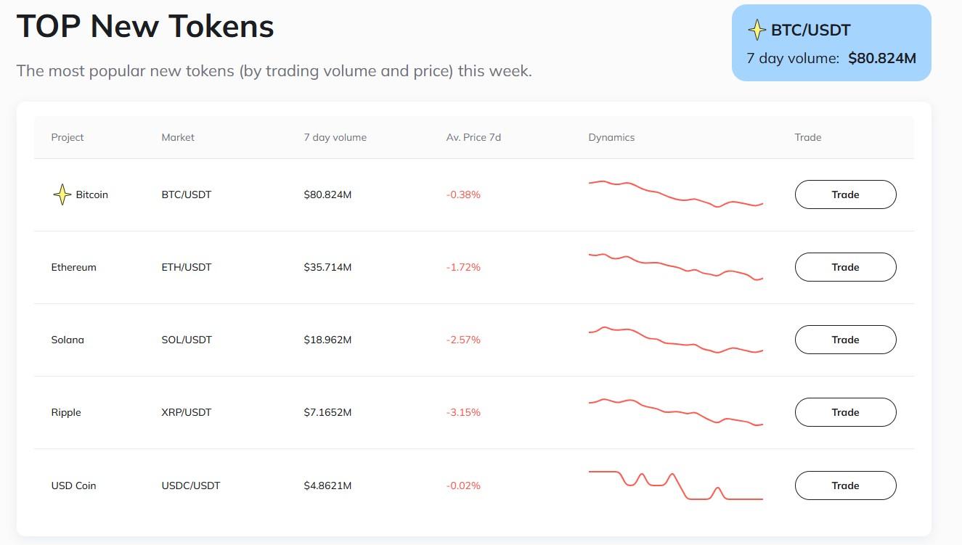Click the USD Coin project name
The height and width of the screenshot is (545, 962).
tap(73, 485)
